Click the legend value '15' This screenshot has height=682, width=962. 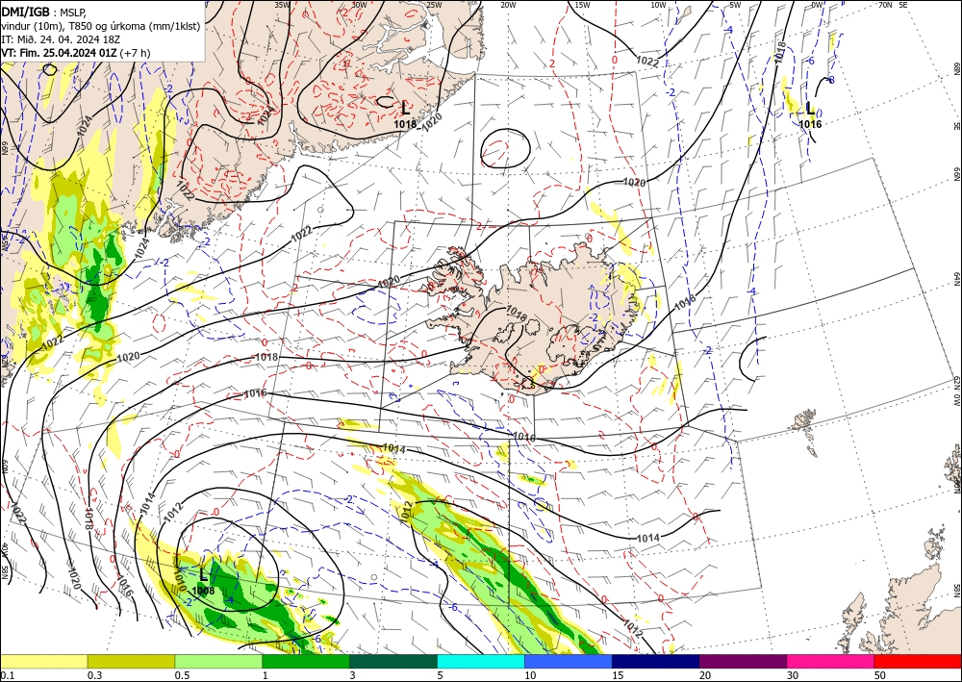click(618, 675)
